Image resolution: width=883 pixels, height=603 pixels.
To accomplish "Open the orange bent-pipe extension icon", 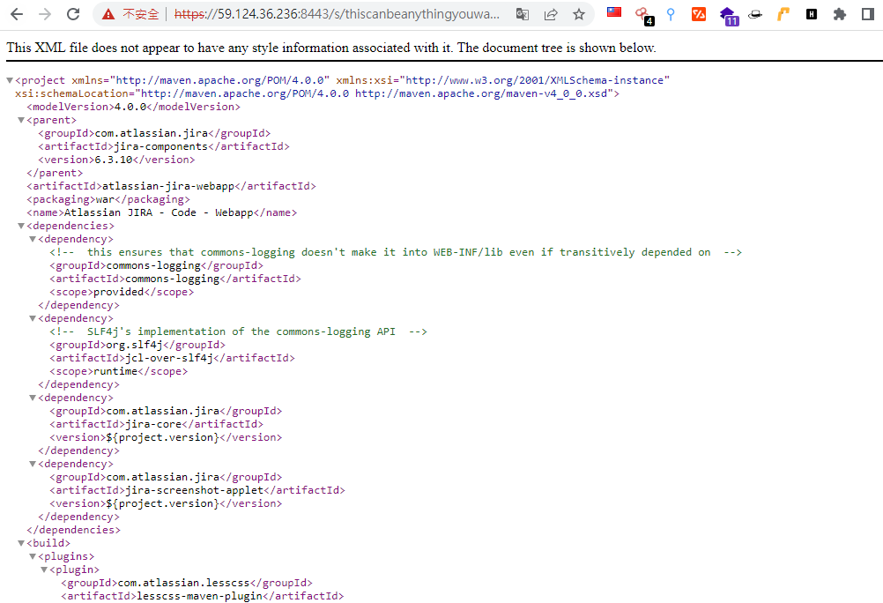I will tap(783, 14).
